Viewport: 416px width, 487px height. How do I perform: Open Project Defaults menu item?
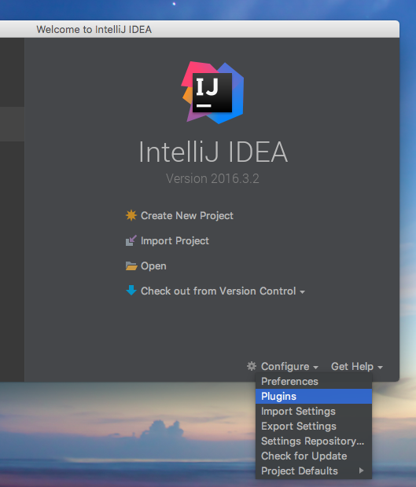[314, 471]
